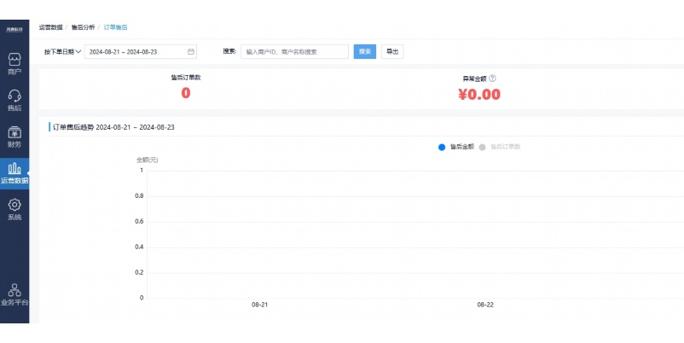
Task: Click the logo at sidebar top
Action: pos(14,30)
